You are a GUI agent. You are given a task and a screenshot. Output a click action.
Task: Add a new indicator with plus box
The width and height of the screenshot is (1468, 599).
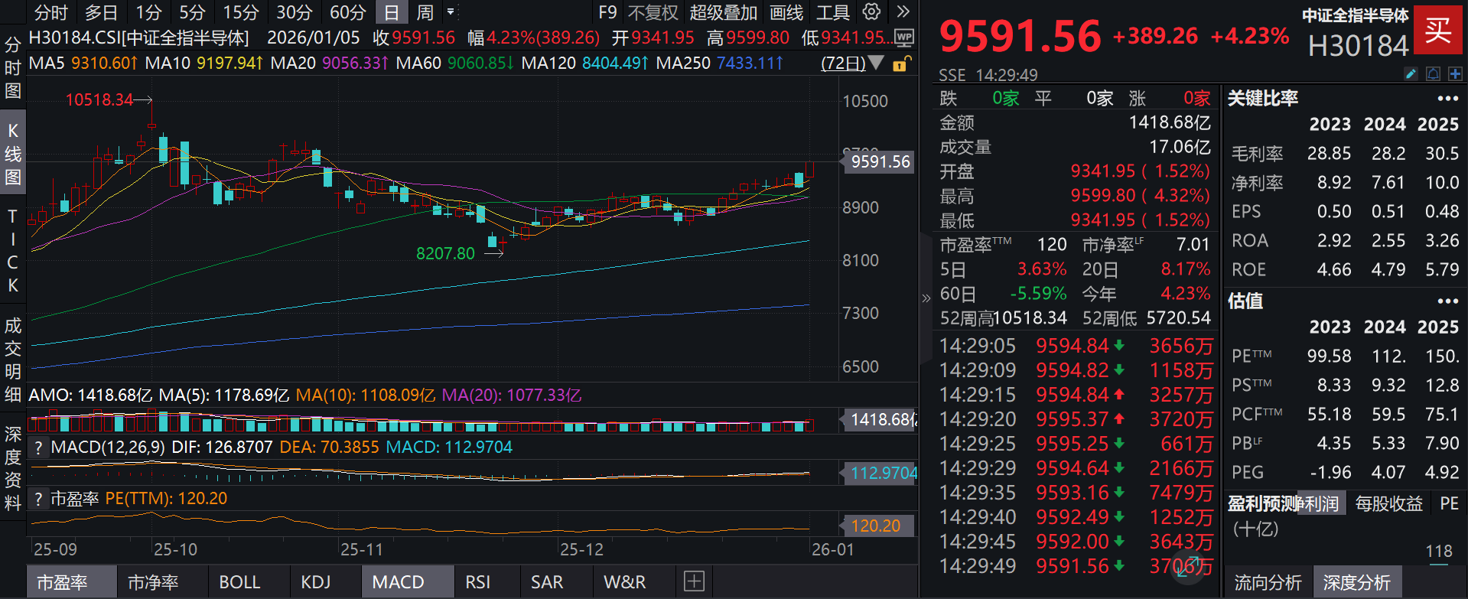coord(694,581)
